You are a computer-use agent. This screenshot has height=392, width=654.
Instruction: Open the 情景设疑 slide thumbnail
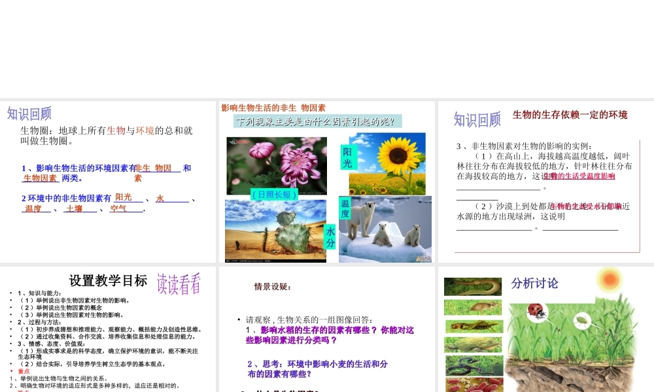(326, 329)
